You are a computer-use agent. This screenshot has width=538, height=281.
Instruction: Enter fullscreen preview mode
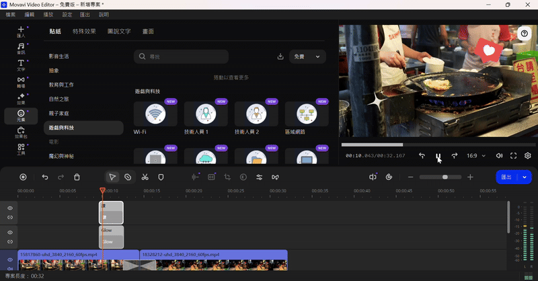(x=513, y=155)
